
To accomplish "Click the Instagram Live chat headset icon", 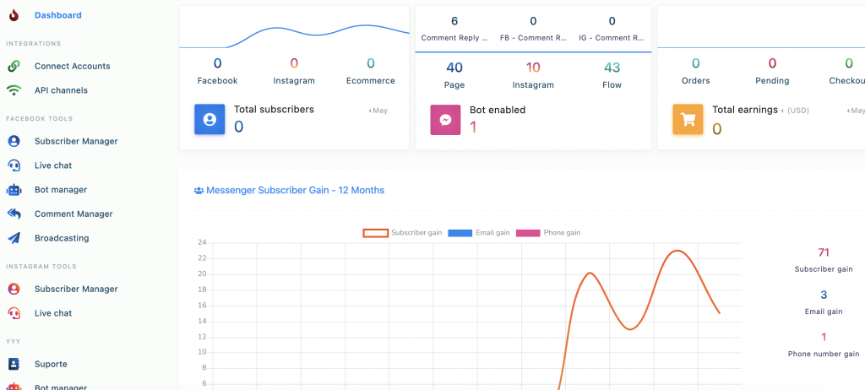I will point(14,313).
